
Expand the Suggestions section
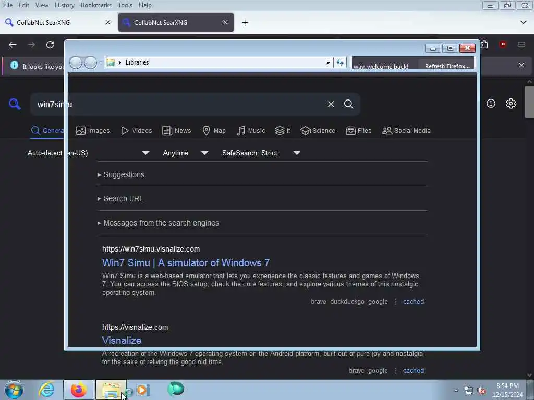click(x=121, y=174)
